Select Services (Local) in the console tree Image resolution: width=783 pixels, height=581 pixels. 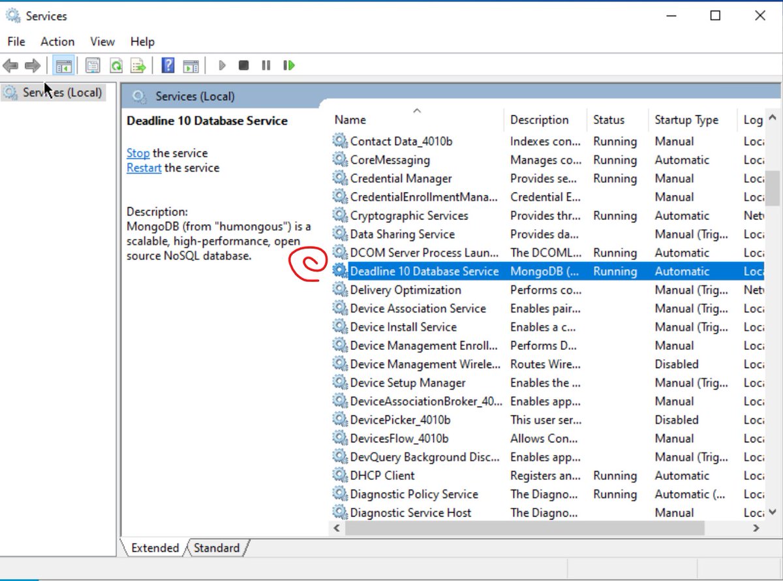54,92
